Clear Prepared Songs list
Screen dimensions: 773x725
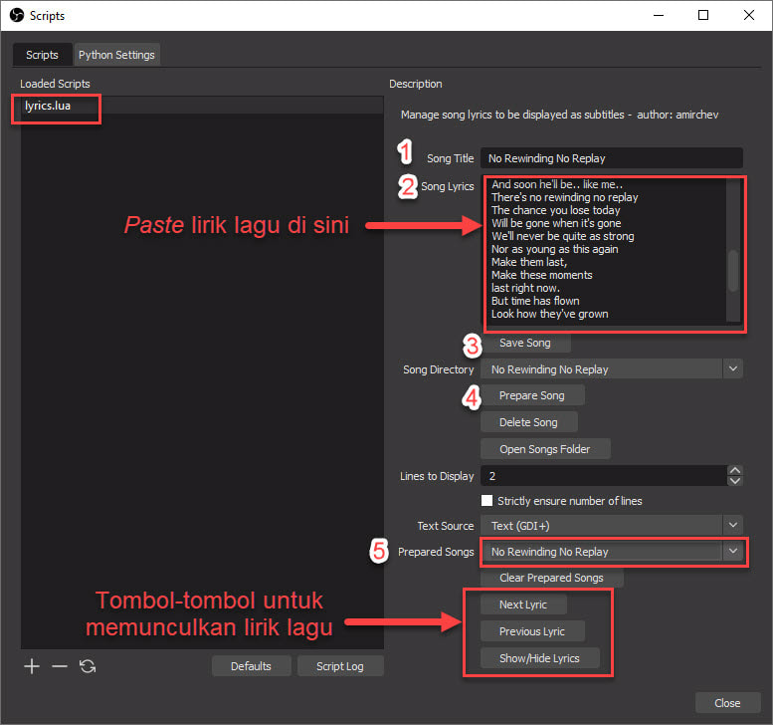click(x=552, y=578)
